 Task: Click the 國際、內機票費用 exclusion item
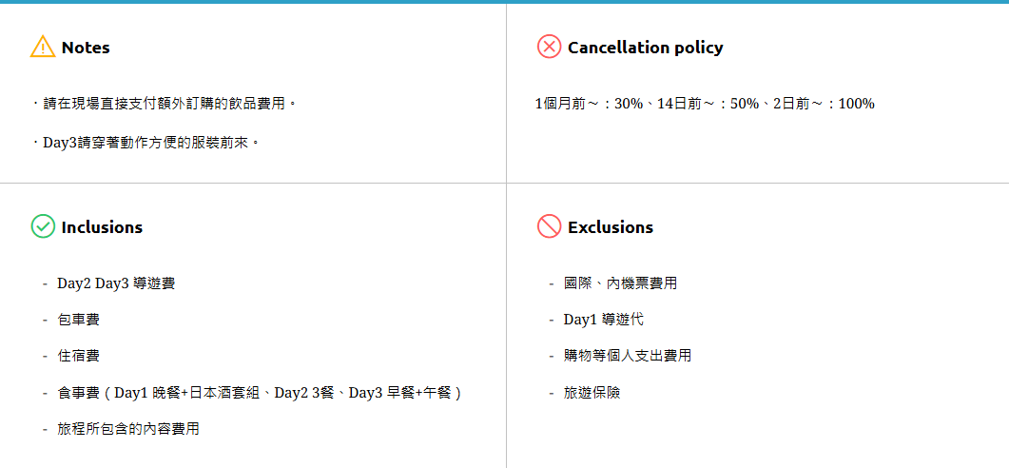[620, 283]
